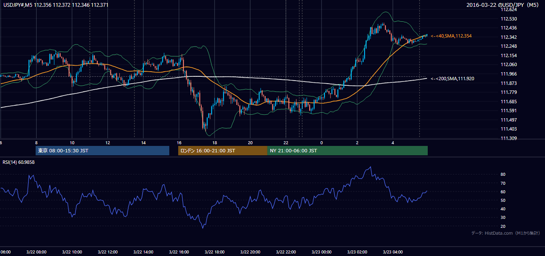Screen dimensions: 545x256
Task: Click hour tick 14 under the price chart
Action: (x=143, y=143)
